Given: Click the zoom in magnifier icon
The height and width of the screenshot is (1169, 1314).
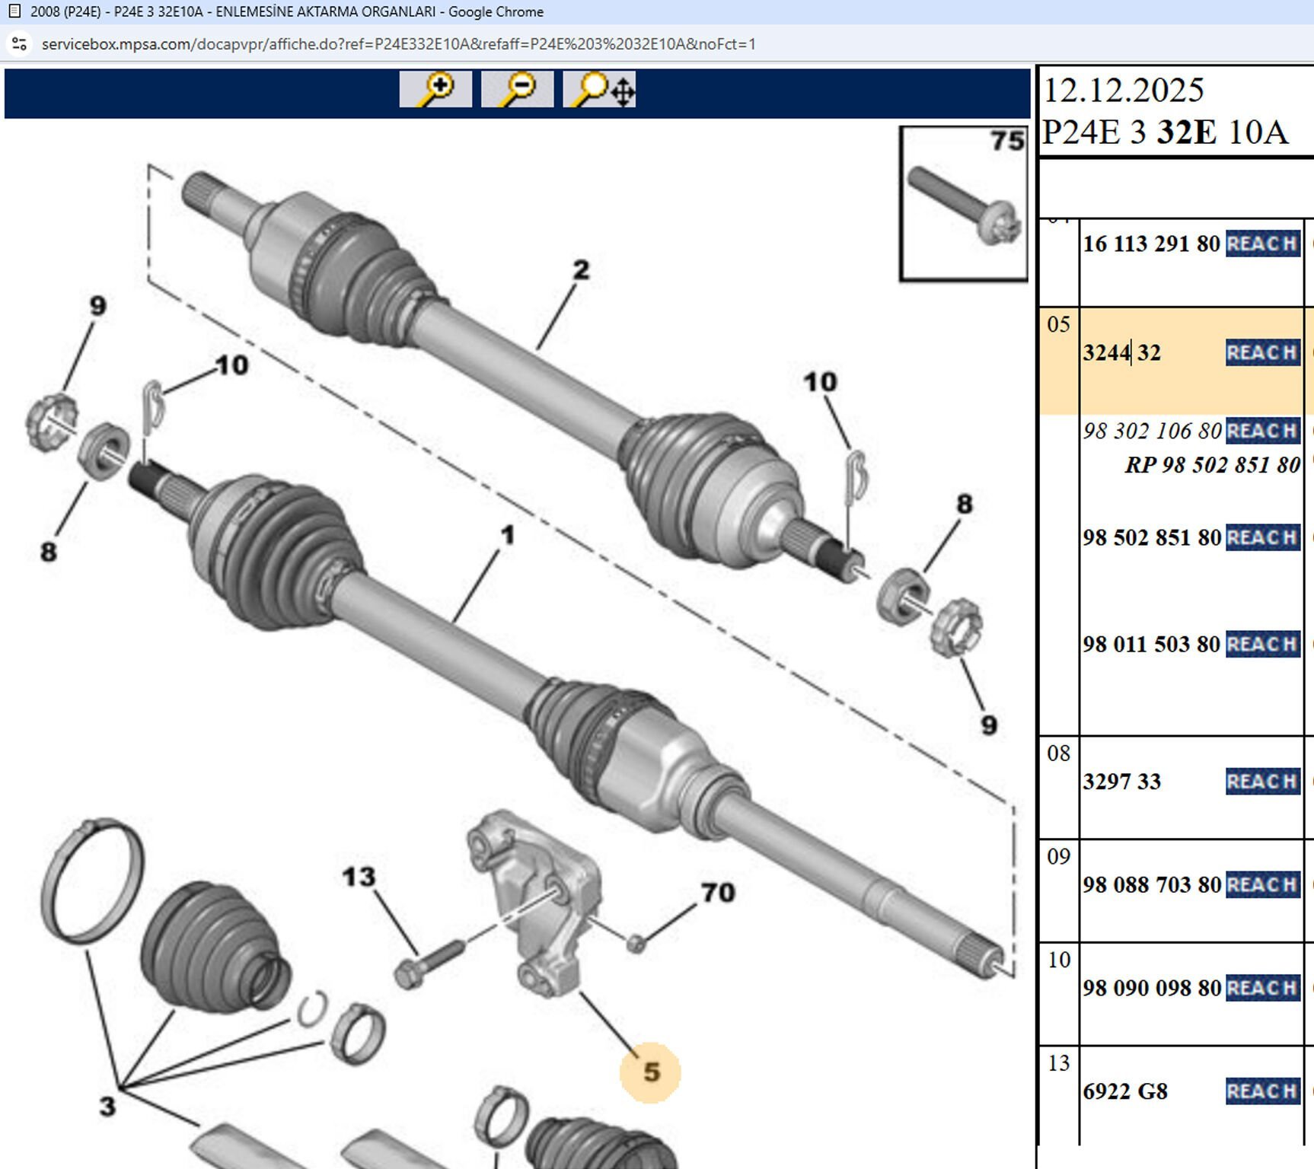Looking at the screenshot, I should 435,90.
